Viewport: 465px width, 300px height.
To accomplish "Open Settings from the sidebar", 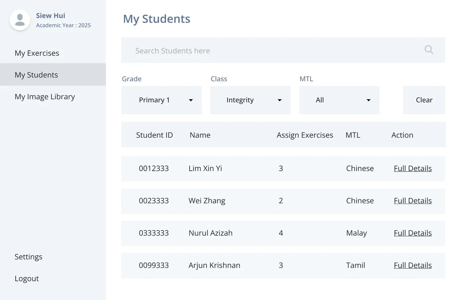I will pos(29,257).
